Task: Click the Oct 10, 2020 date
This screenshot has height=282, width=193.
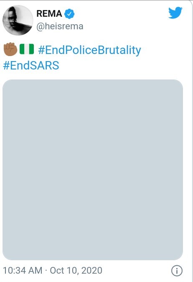Action: [x=76, y=270]
